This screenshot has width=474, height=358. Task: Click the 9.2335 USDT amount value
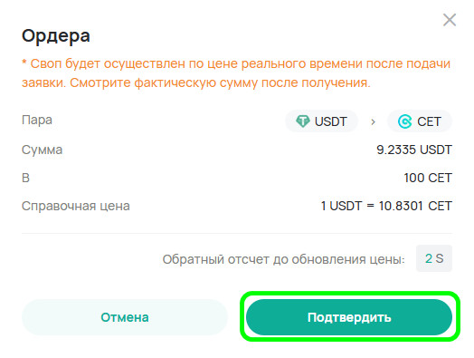pyautogui.click(x=414, y=150)
